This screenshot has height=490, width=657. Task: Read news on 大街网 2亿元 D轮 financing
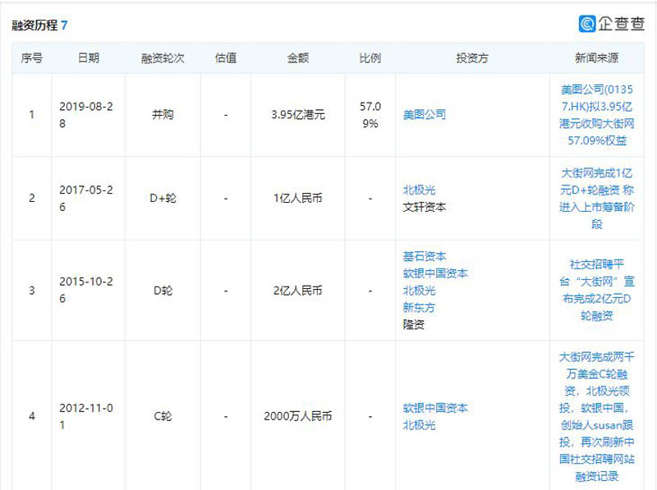point(597,290)
